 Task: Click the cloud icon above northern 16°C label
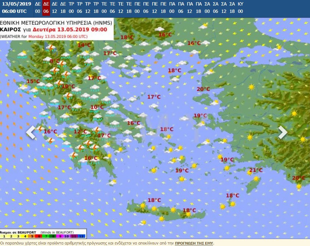(x=159, y=29)
